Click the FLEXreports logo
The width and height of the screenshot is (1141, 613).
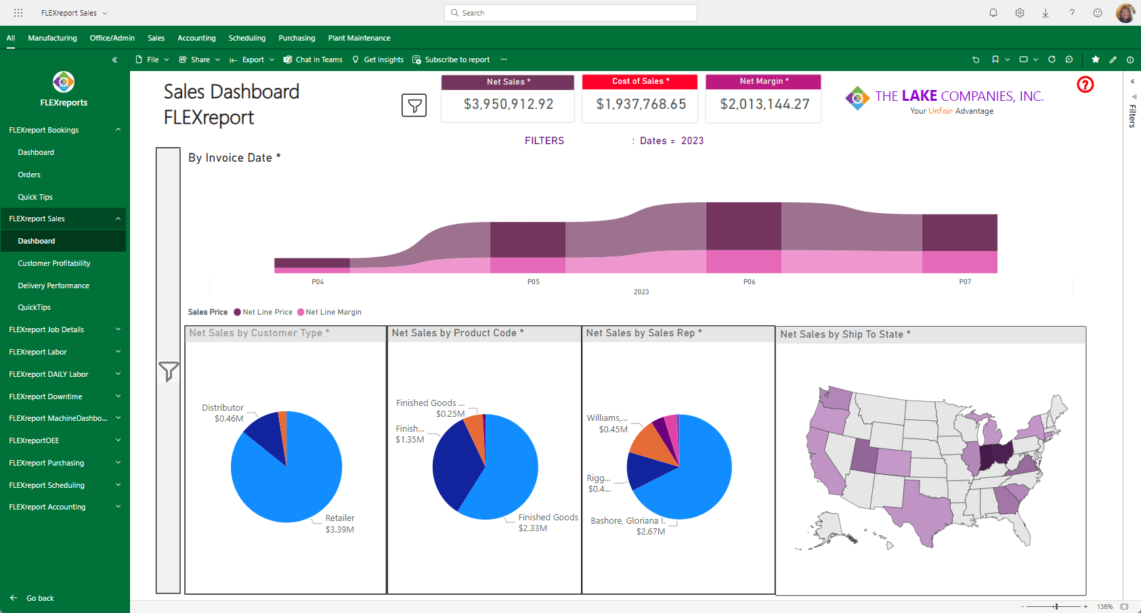click(64, 82)
